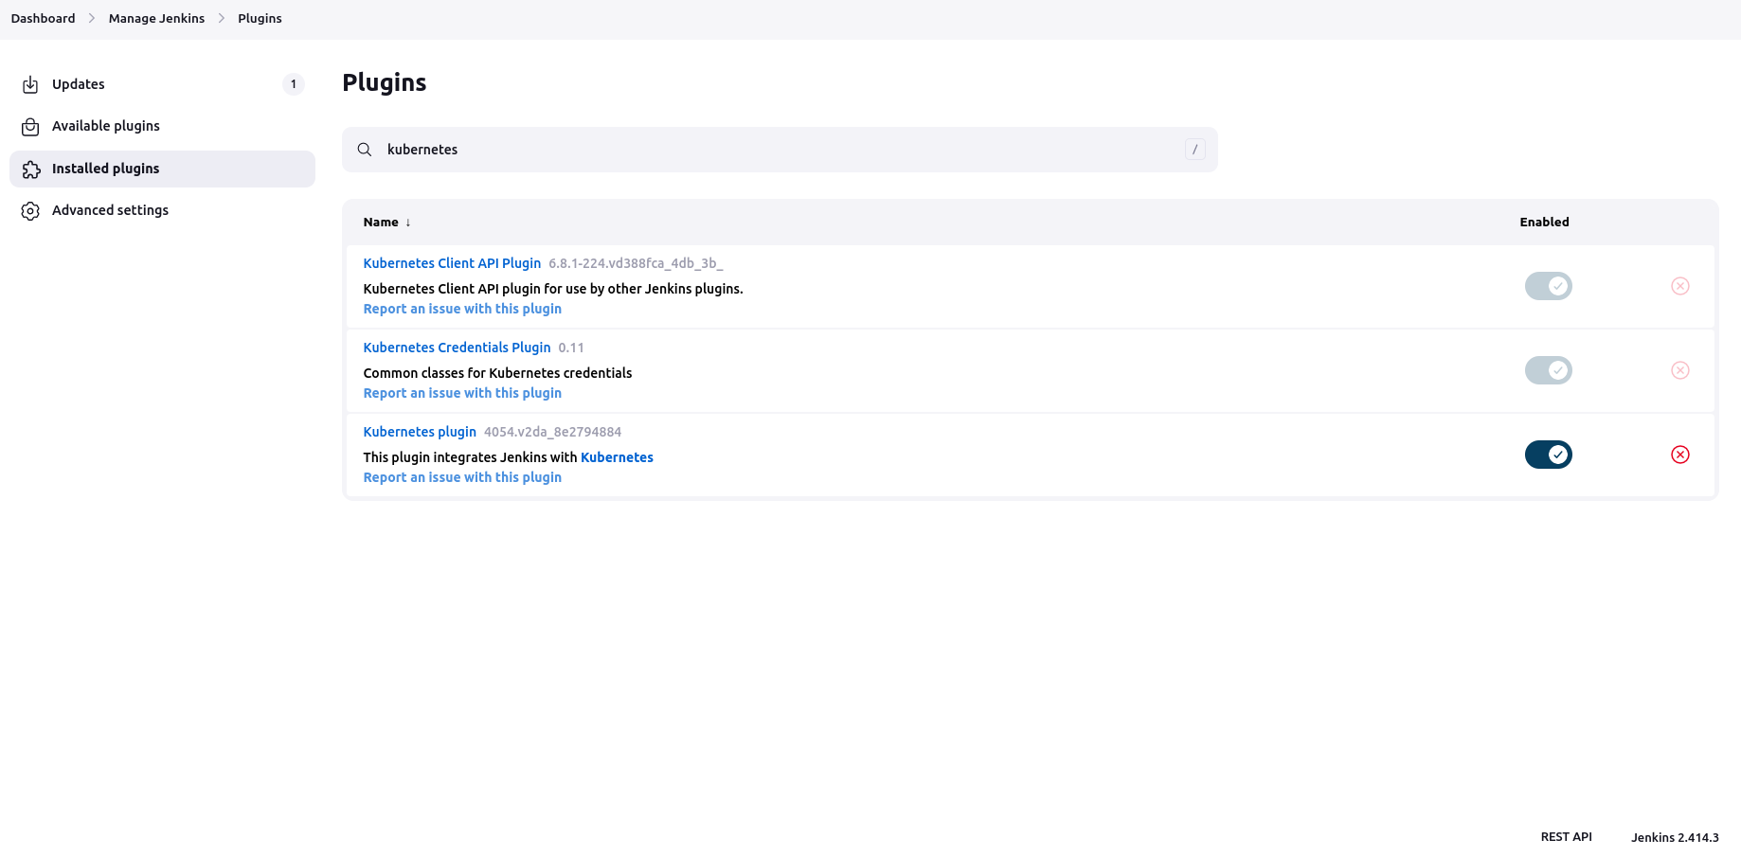Image resolution: width=1741 pixels, height=857 pixels.
Task: Click the Plugins page heading
Action: pos(385,82)
